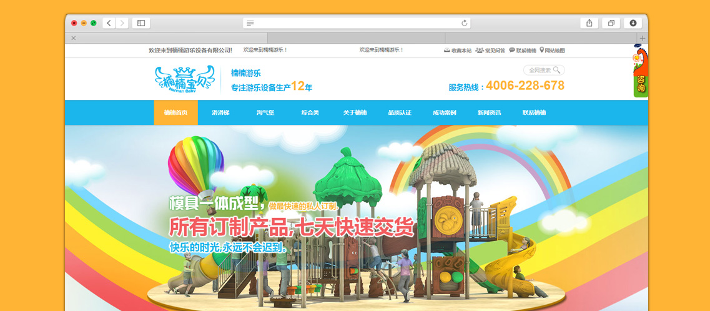Open the 品质认证 menu item

coord(400,112)
